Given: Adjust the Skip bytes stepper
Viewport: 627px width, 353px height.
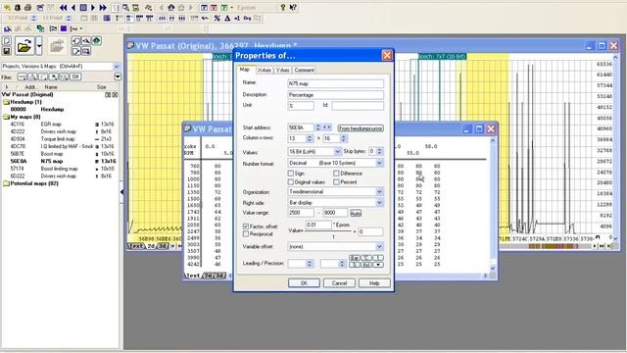Looking at the screenshot, I should [380, 151].
